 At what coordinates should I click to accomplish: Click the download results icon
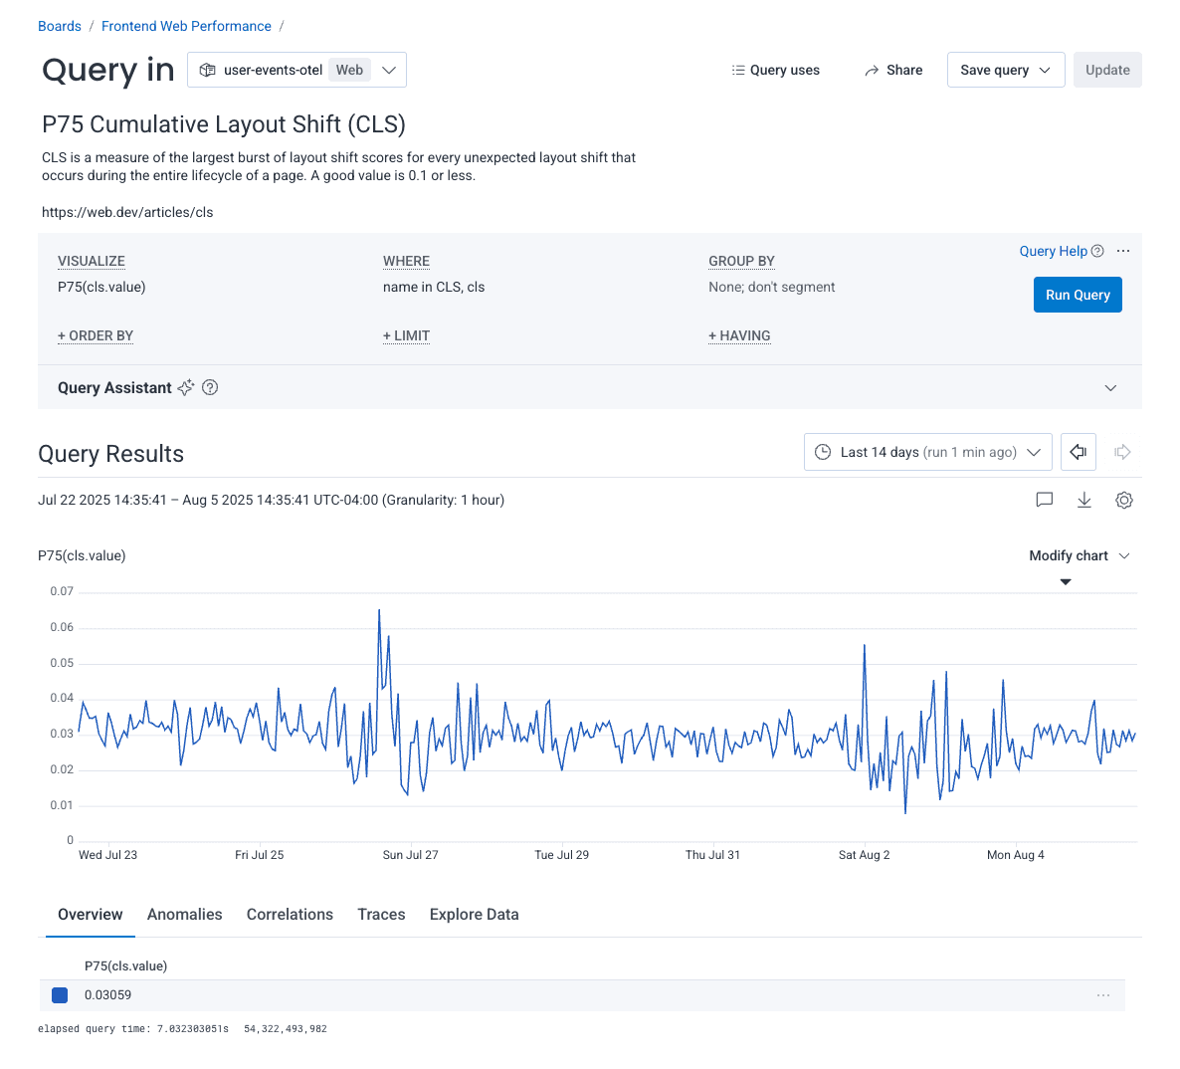tap(1083, 500)
